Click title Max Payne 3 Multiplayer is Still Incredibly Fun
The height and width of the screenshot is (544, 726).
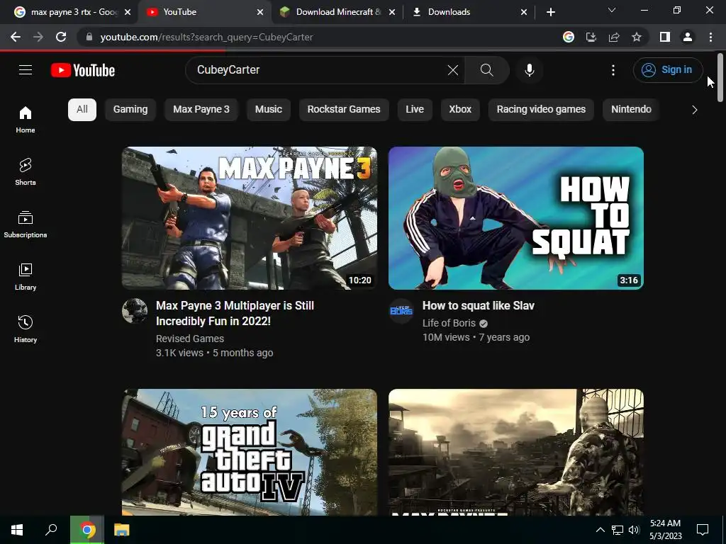[235, 313]
